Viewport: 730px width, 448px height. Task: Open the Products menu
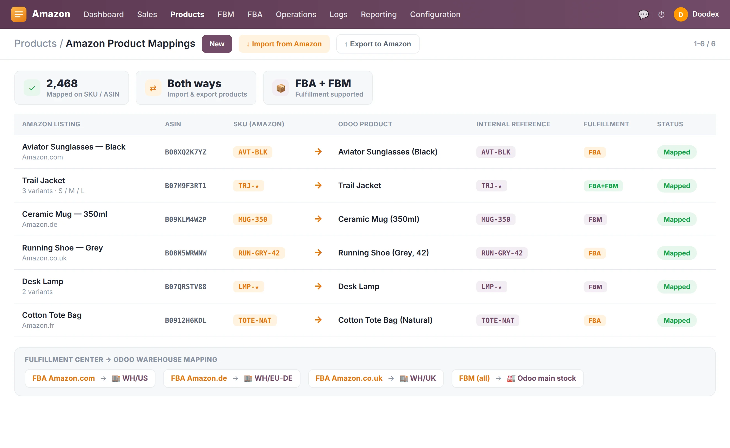pos(187,14)
